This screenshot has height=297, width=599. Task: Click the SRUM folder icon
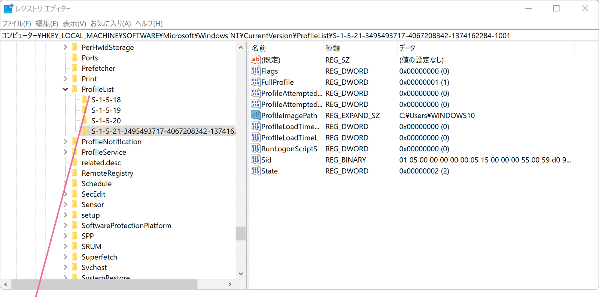click(75, 246)
